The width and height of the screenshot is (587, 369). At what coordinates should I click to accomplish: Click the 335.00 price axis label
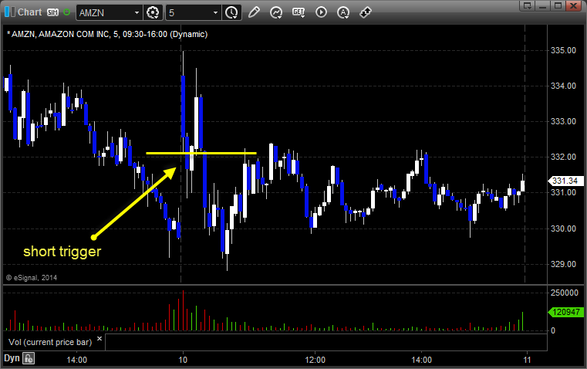pos(563,50)
